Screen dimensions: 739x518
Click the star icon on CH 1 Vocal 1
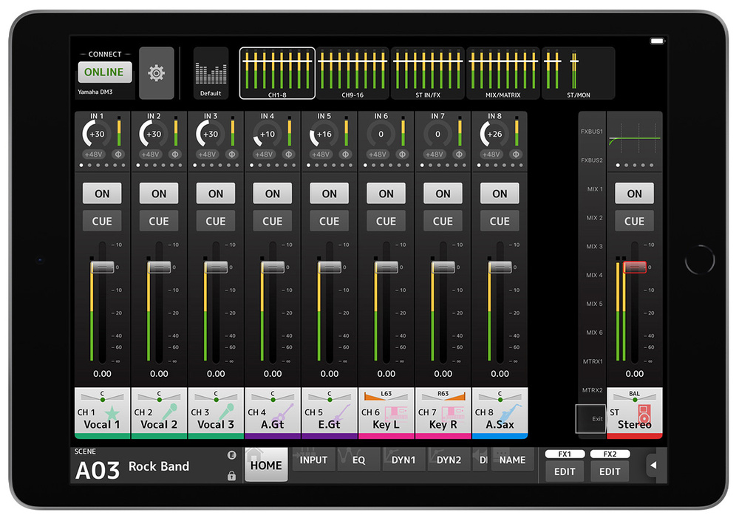pyautogui.click(x=112, y=412)
